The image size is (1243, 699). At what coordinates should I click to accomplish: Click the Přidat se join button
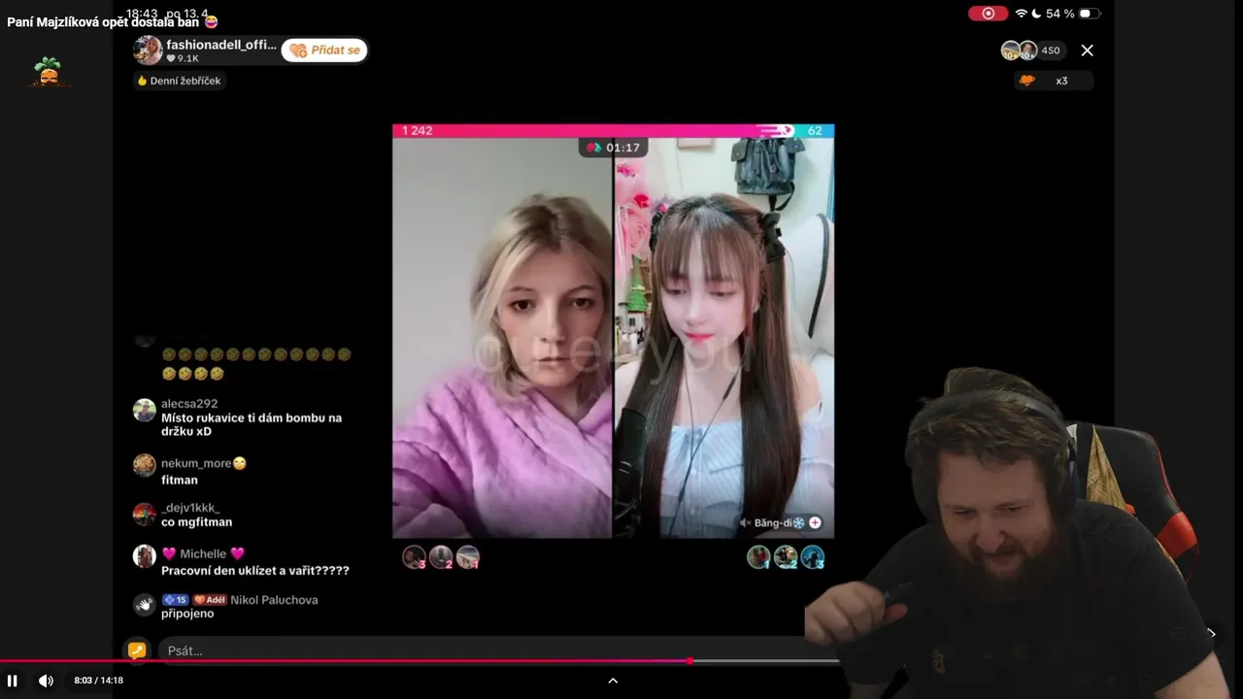[x=324, y=50]
